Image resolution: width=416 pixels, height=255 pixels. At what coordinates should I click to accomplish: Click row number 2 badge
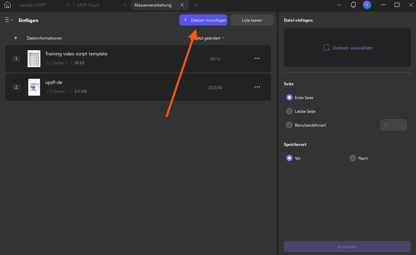[x=16, y=87]
